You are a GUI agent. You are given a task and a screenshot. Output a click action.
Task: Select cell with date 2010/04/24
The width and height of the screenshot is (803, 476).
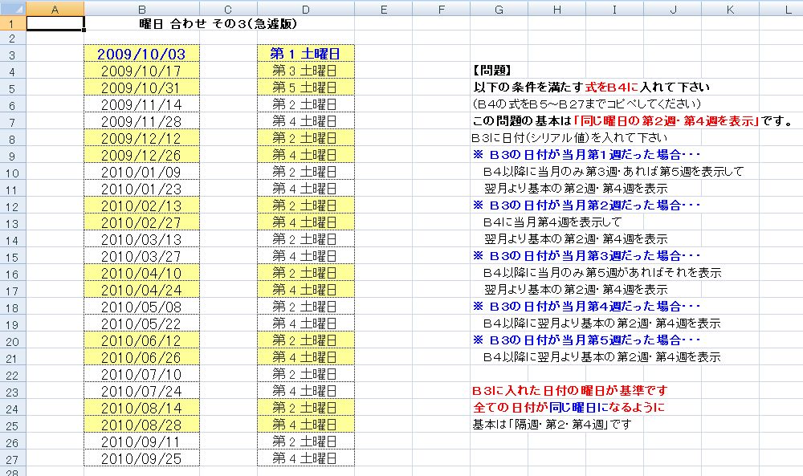click(x=142, y=291)
